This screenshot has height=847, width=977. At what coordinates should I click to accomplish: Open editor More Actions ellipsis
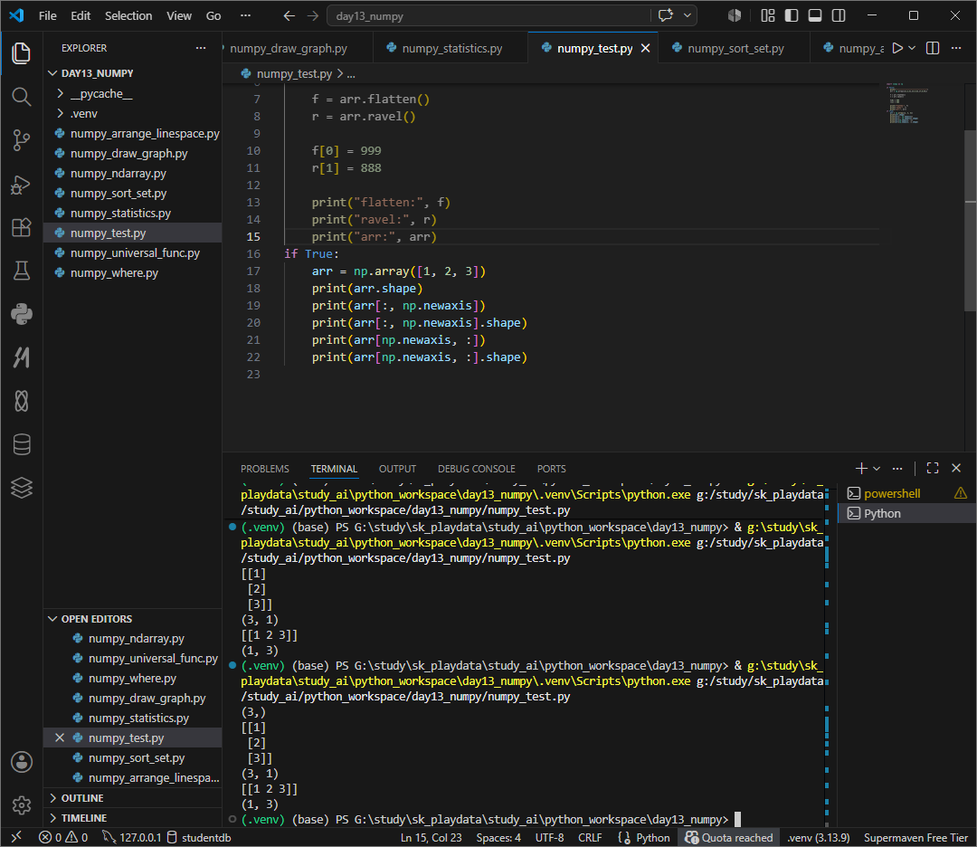[x=956, y=48]
